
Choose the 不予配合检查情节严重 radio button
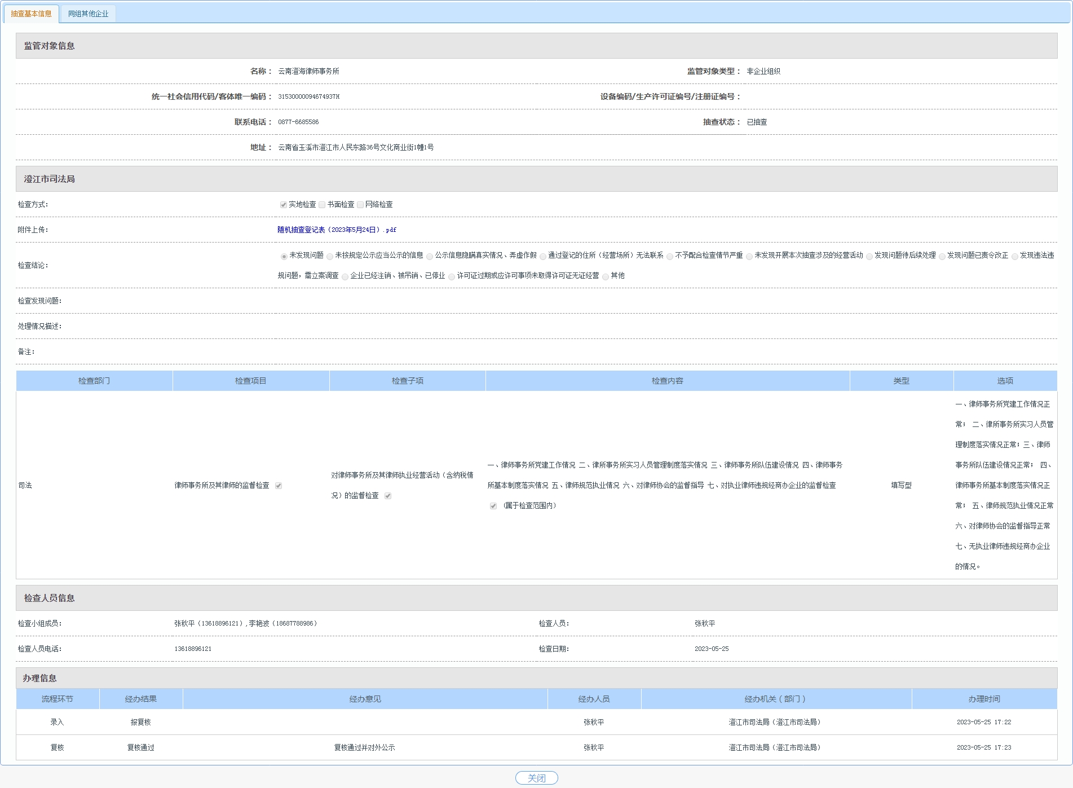[x=670, y=256]
